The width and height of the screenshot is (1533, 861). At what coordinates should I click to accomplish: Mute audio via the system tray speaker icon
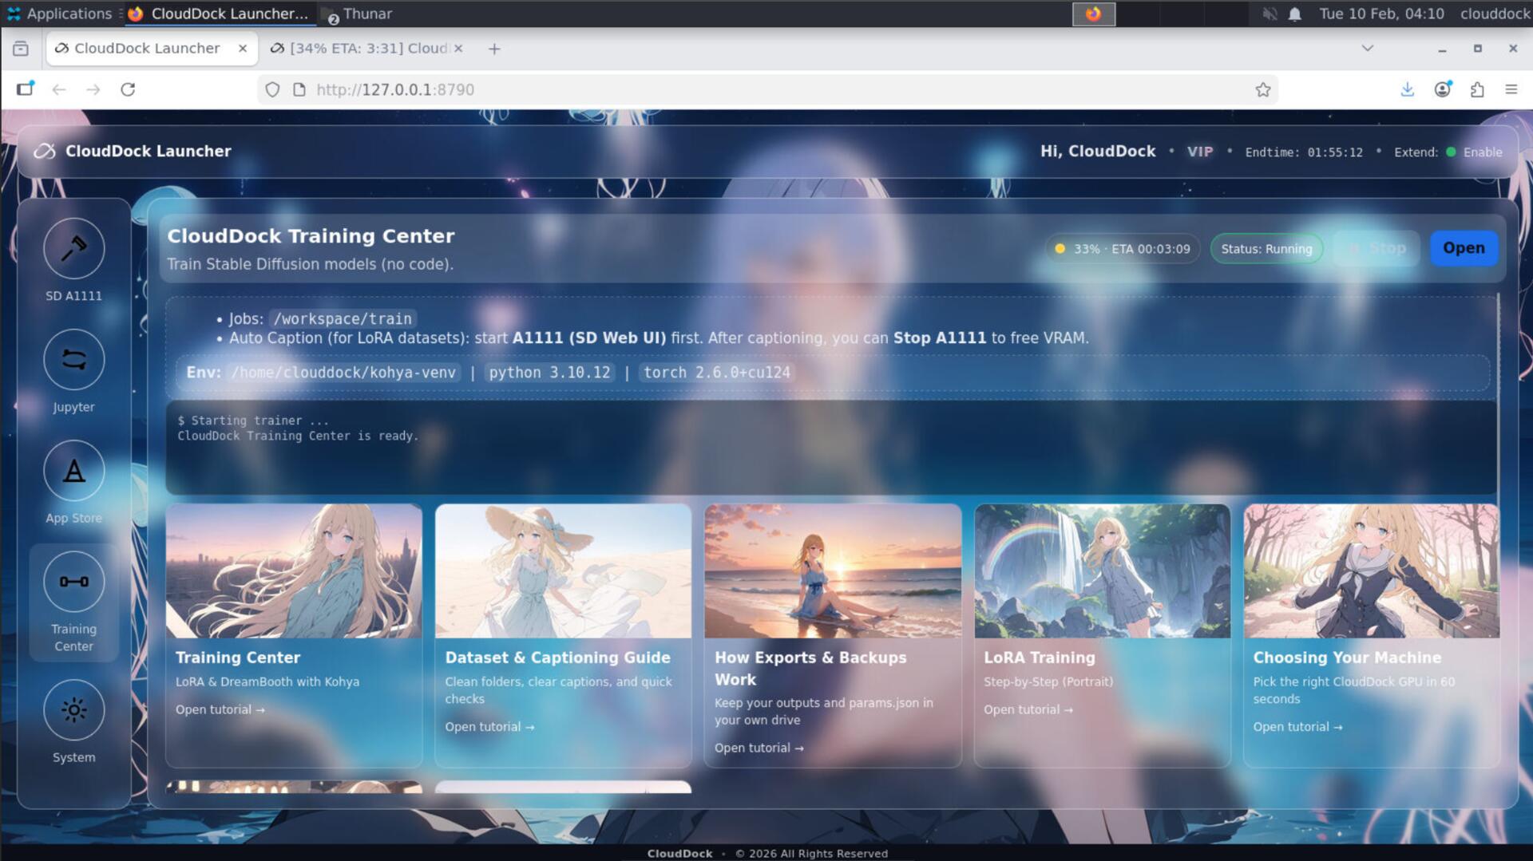coord(1269,14)
